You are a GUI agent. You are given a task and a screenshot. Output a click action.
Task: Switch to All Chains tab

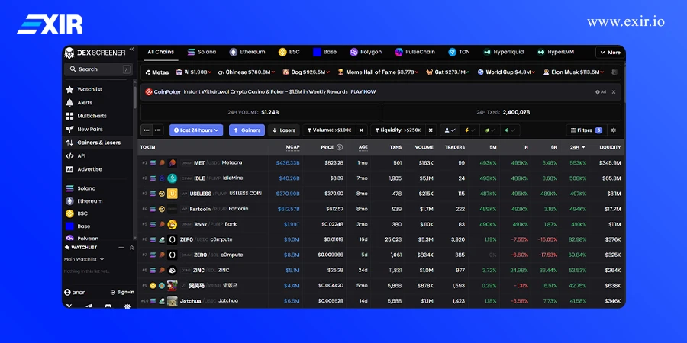click(160, 52)
